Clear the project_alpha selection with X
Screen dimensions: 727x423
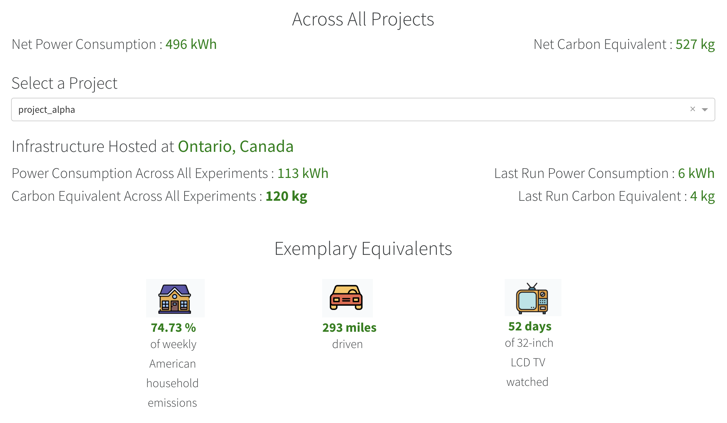tap(693, 109)
